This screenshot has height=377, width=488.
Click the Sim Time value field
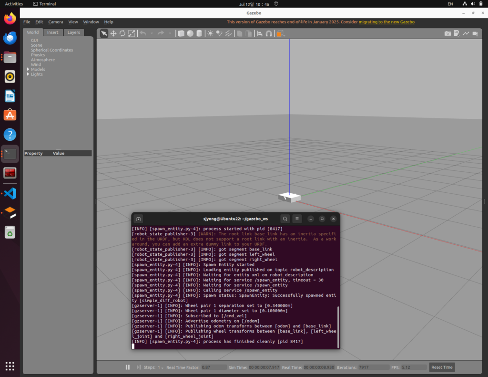click(x=264, y=367)
